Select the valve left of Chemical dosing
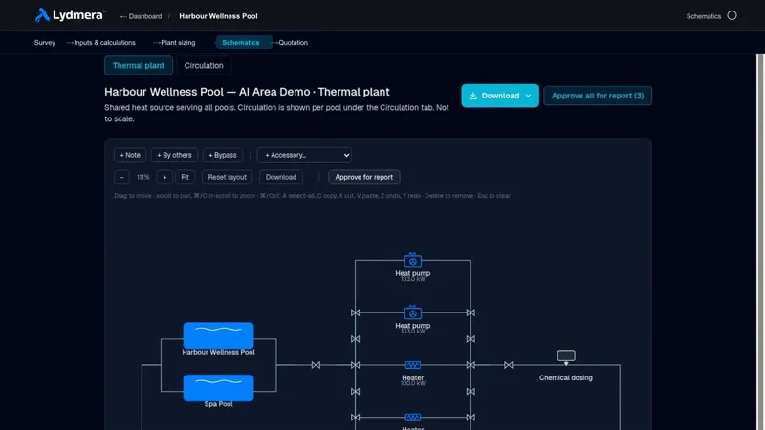Image resolution: width=765 pixels, height=430 pixels. pyautogui.click(x=509, y=365)
